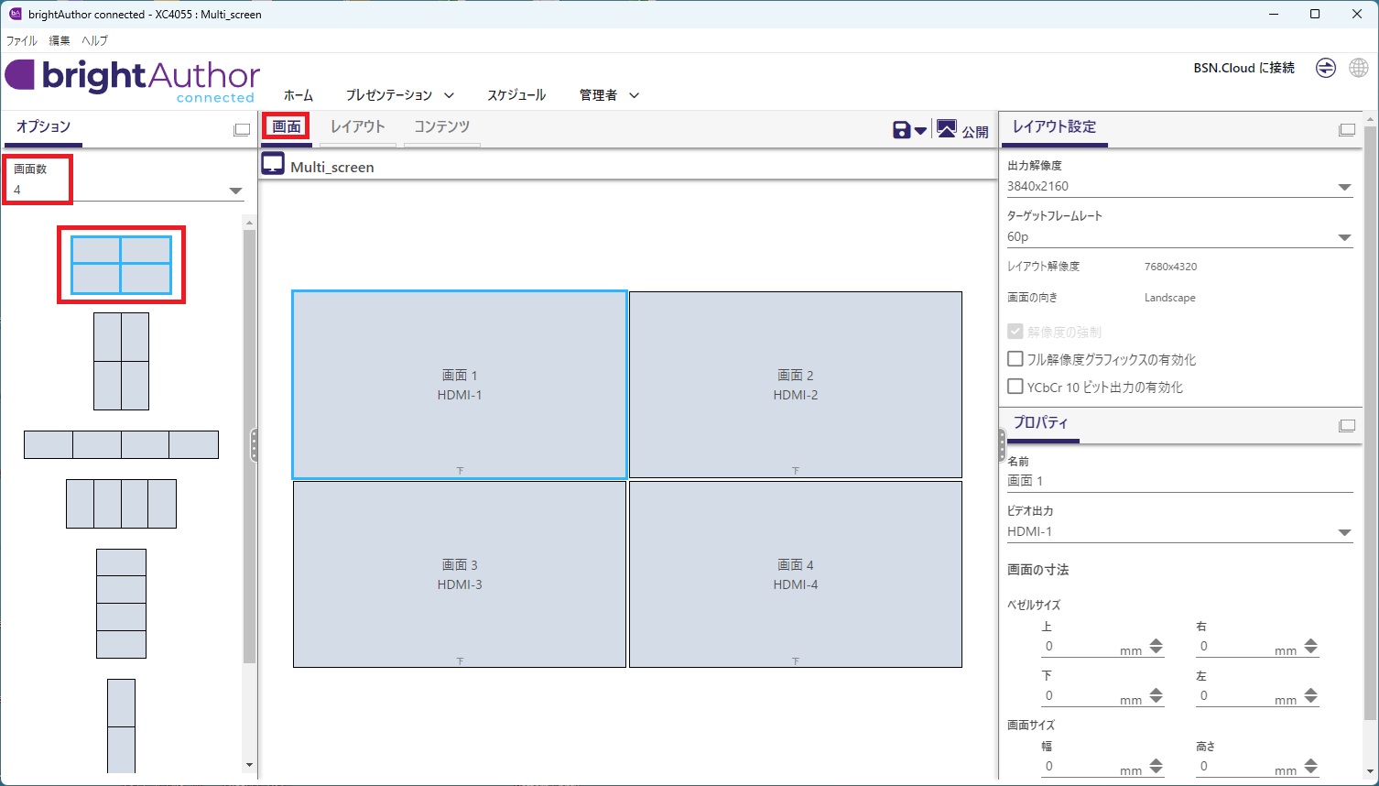Image resolution: width=1379 pixels, height=786 pixels.
Task: Pop out the オプション panel
Action: 242,130
